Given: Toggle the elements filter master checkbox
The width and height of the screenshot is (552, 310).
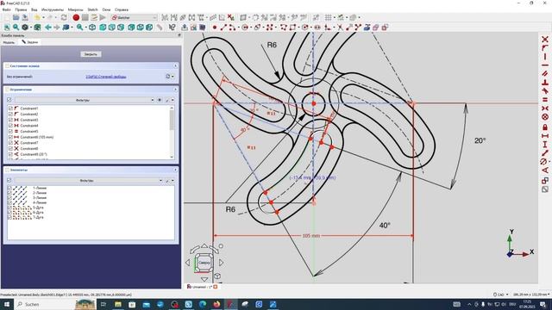Looking at the screenshot, I should coord(9,180).
